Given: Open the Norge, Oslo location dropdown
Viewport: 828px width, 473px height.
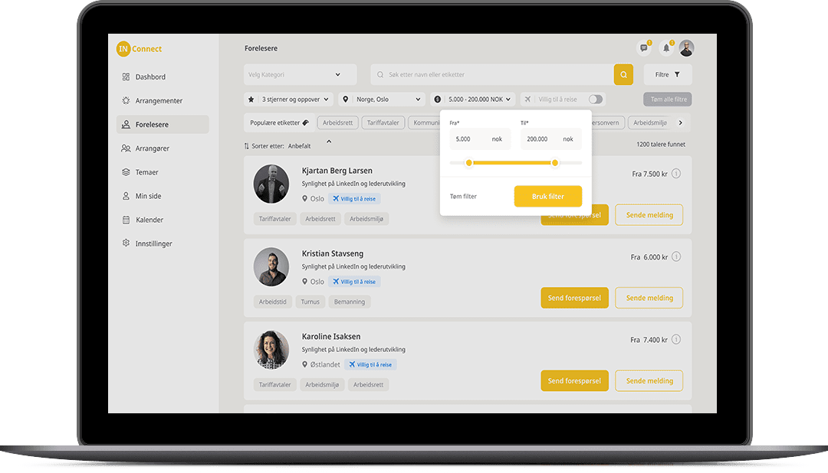Looking at the screenshot, I should tap(382, 99).
